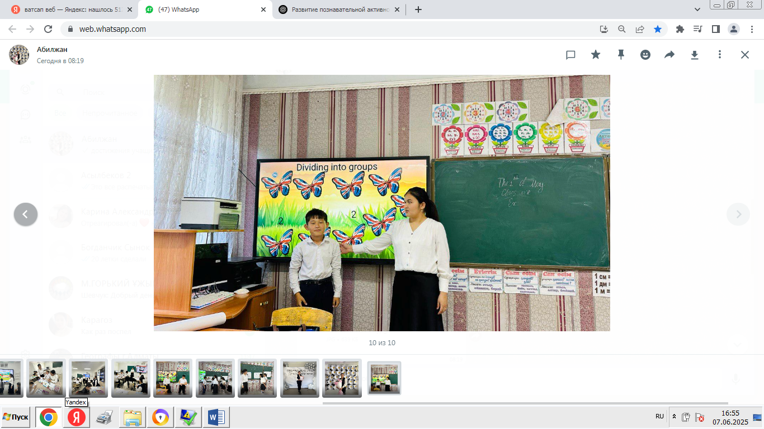Open File Explorer from the taskbar
764x429 pixels.
pyautogui.click(x=133, y=417)
